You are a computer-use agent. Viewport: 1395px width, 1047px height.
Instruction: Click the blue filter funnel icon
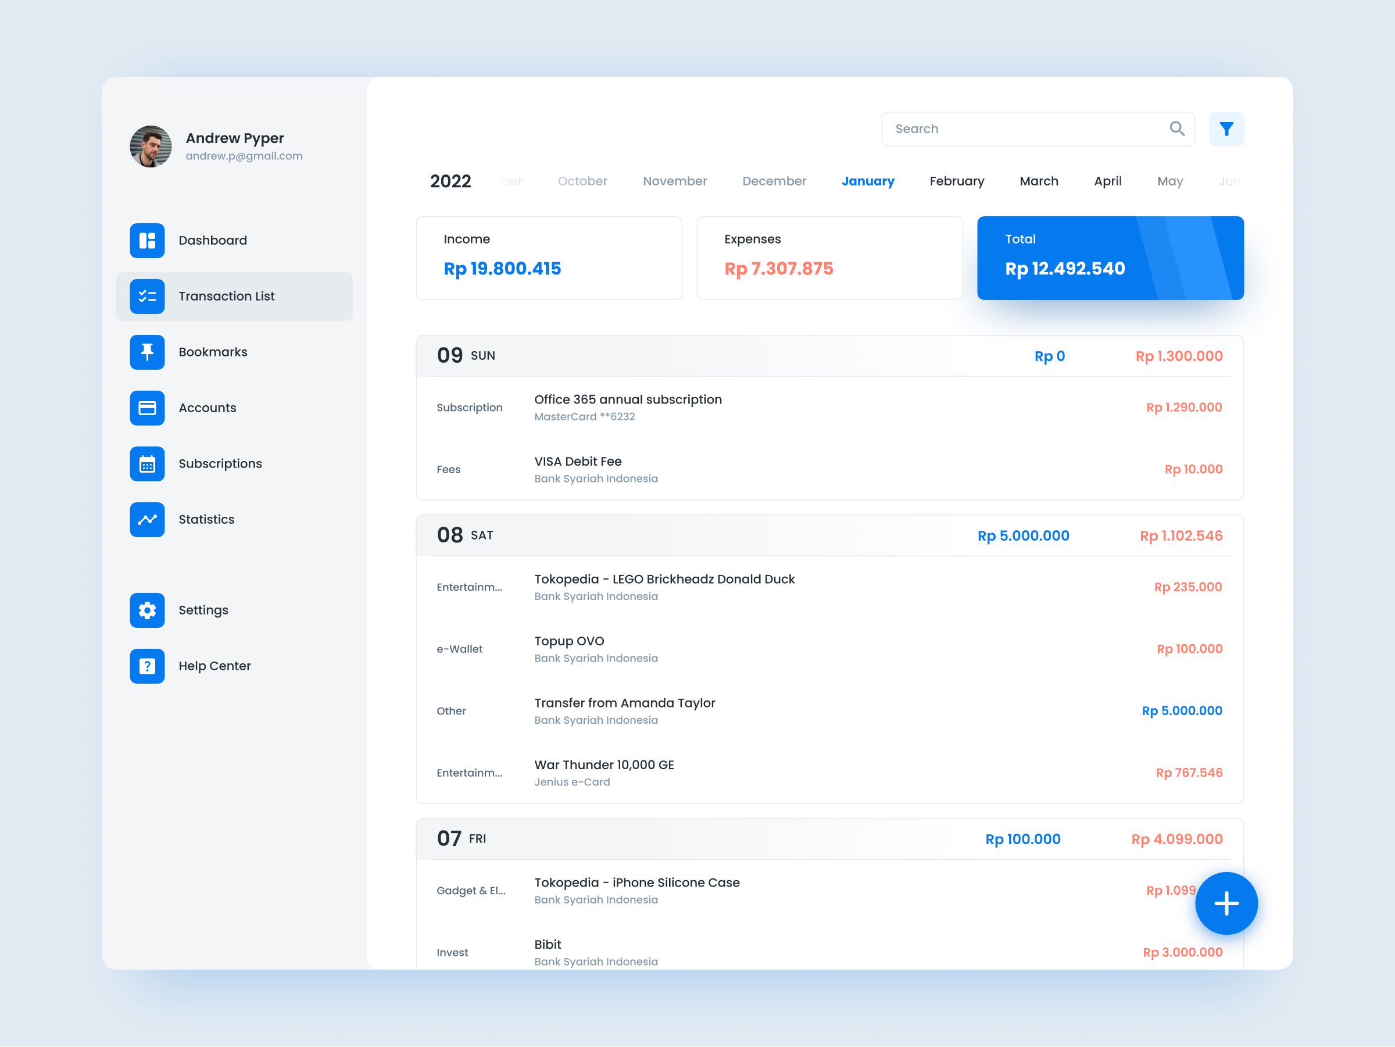tap(1226, 128)
